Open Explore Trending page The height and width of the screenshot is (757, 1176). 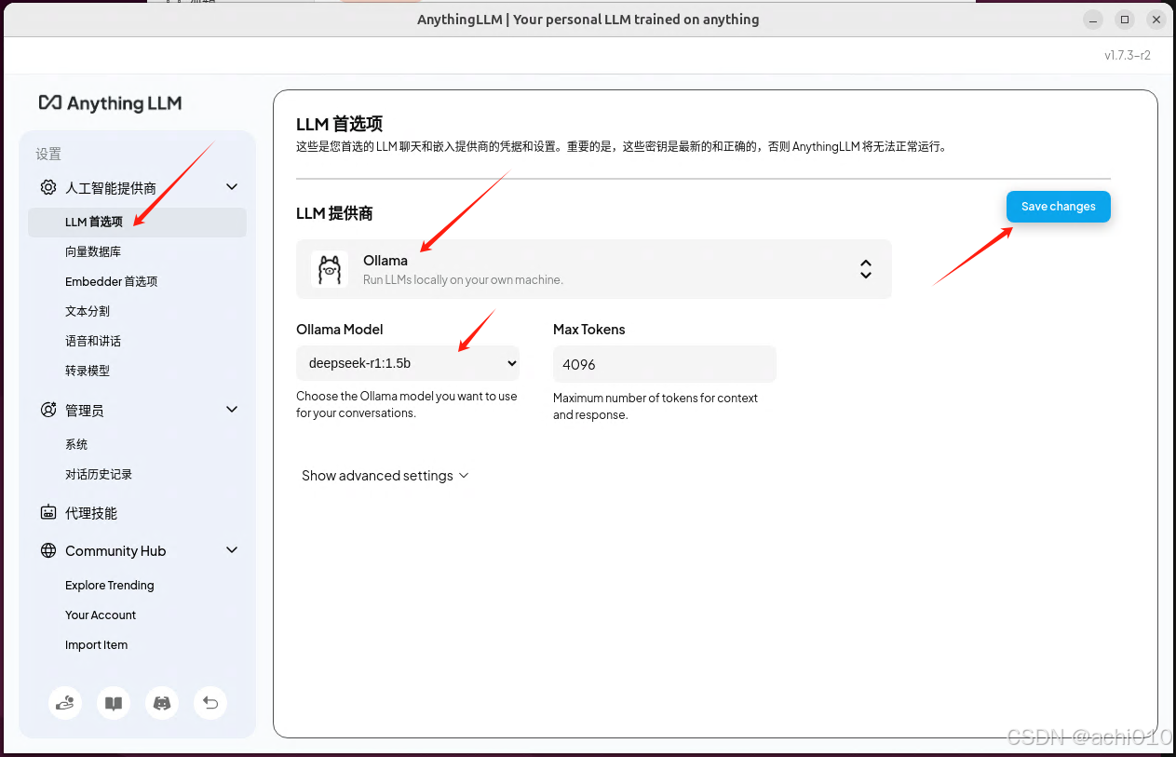110,586
